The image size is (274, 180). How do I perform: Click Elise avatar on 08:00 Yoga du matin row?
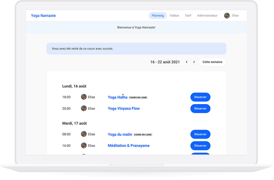84,134
